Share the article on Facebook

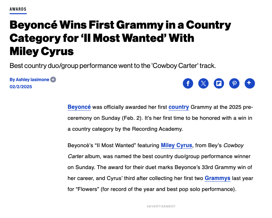(x=188, y=83)
